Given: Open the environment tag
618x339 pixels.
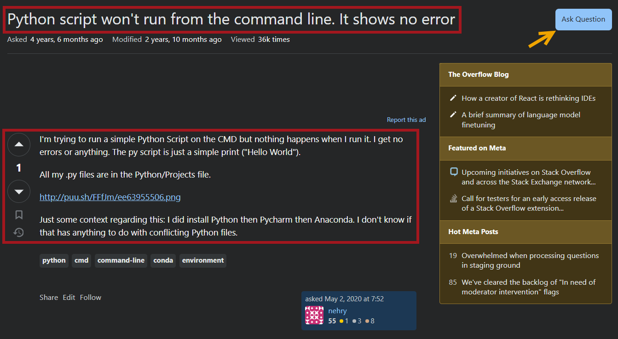Looking at the screenshot, I should pyautogui.click(x=203, y=260).
